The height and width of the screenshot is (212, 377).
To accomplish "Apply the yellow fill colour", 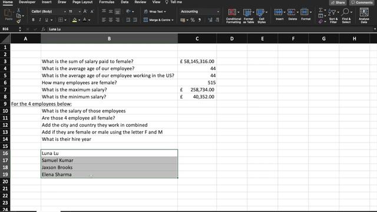I will click(x=75, y=20).
